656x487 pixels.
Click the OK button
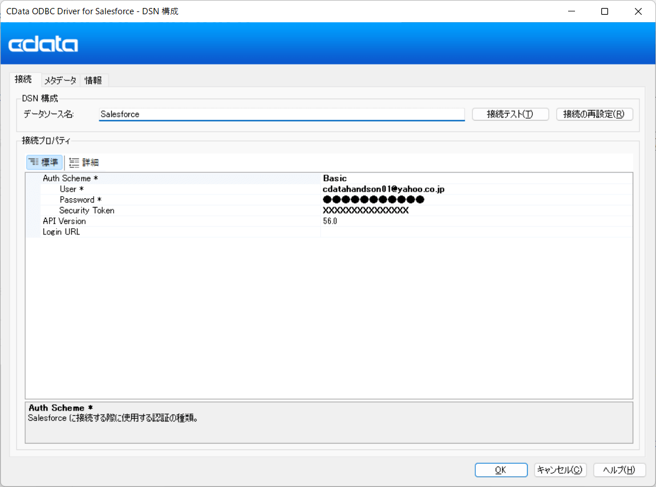pos(501,470)
